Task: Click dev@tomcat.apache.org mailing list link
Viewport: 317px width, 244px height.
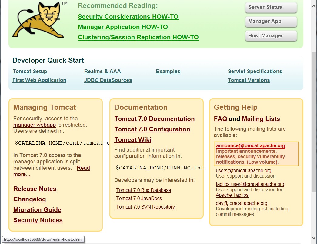Action: 242,203
